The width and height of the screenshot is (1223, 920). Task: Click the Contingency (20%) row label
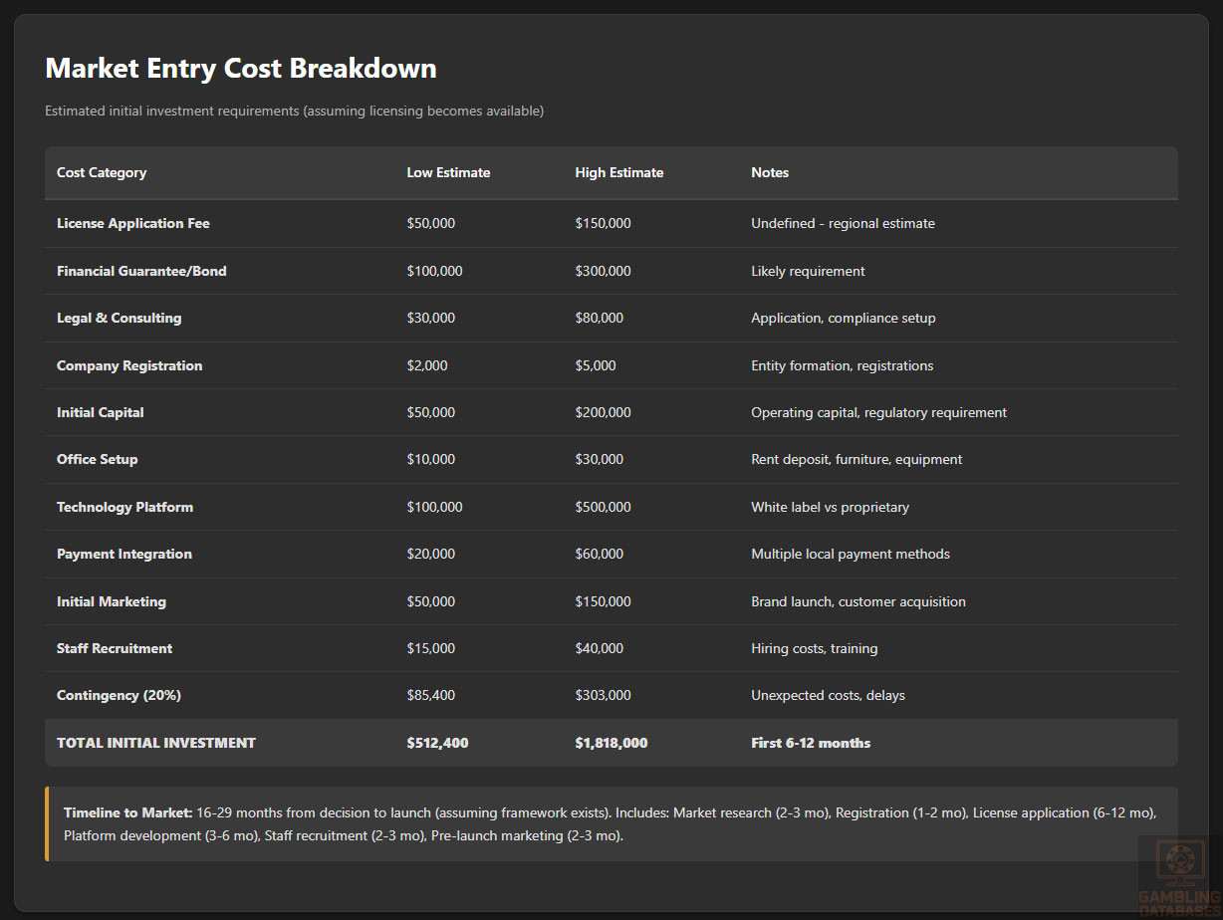point(119,696)
